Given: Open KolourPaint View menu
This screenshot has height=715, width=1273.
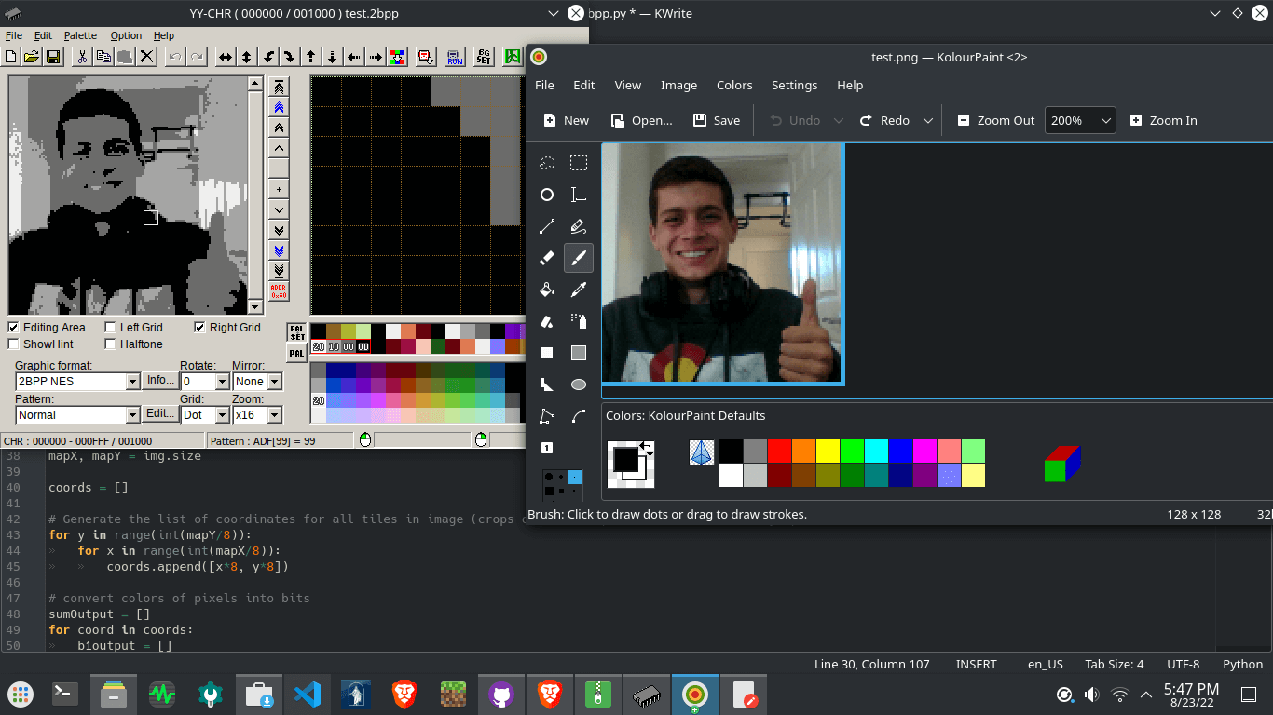Looking at the screenshot, I should pyautogui.click(x=627, y=85).
